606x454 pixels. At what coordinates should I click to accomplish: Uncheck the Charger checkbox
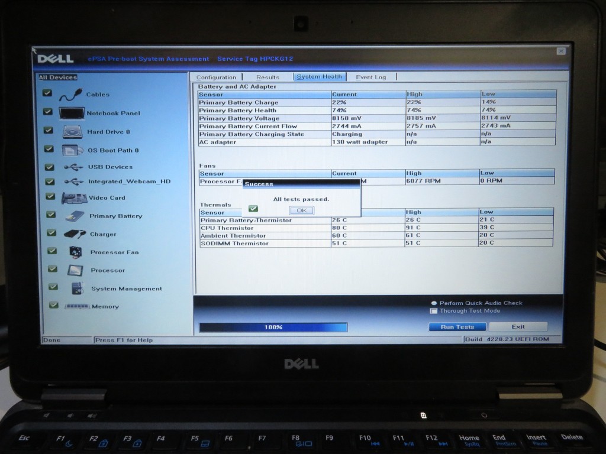[51, 232]
